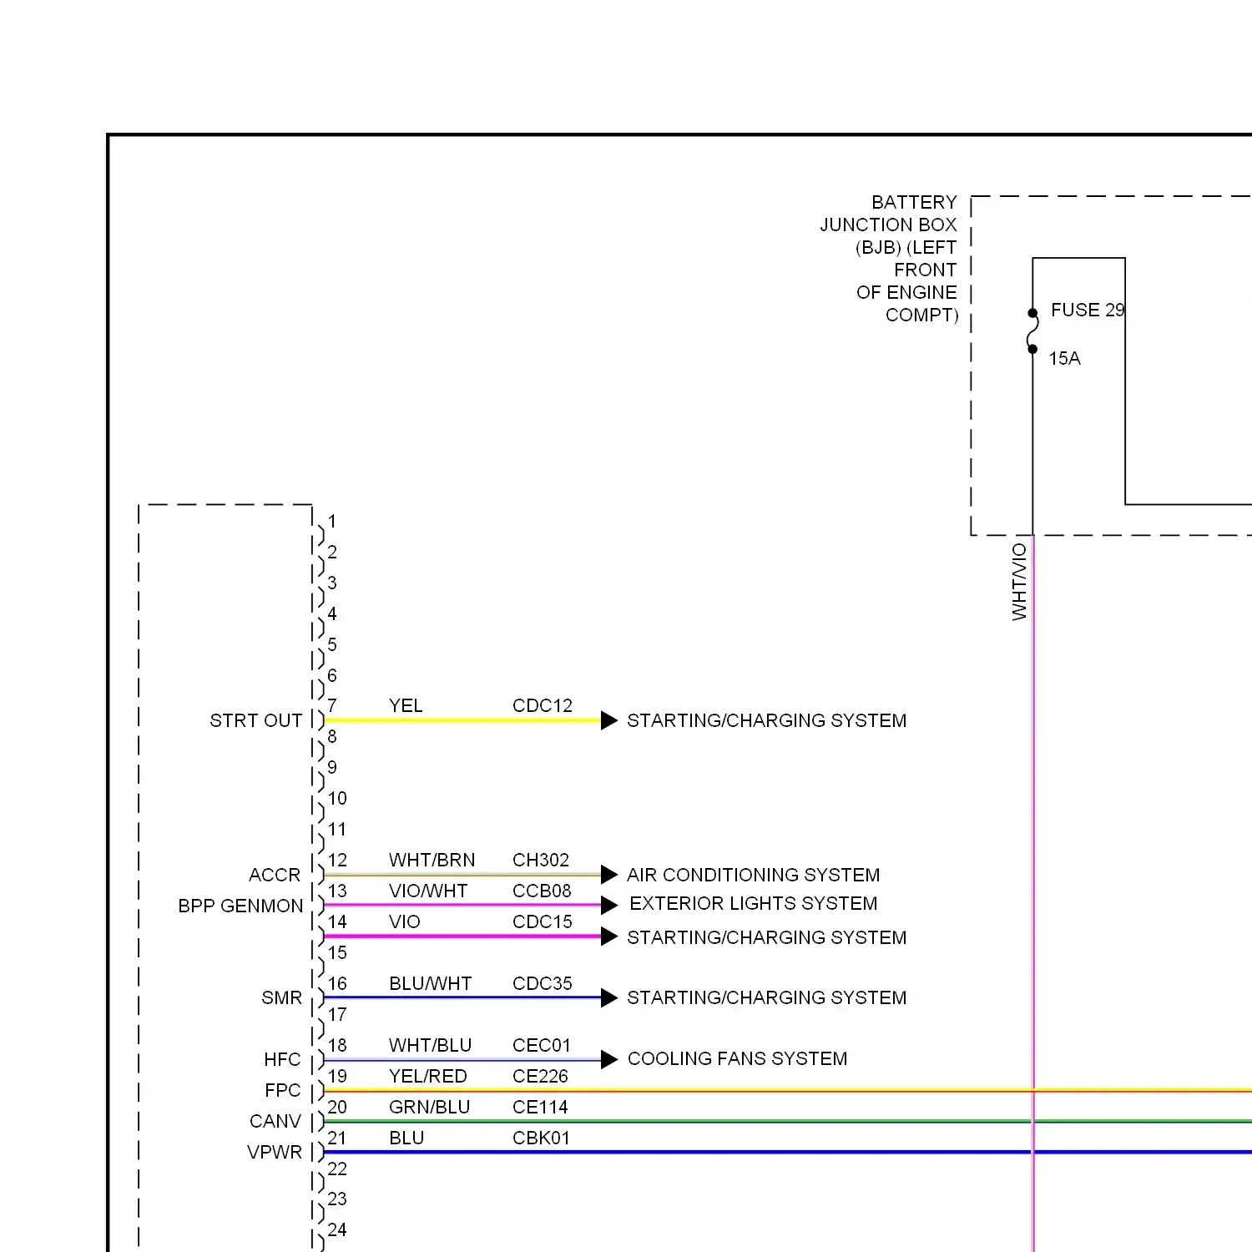
Task: Click circuit code CBK01
Action: click(x=541, y=1138)
